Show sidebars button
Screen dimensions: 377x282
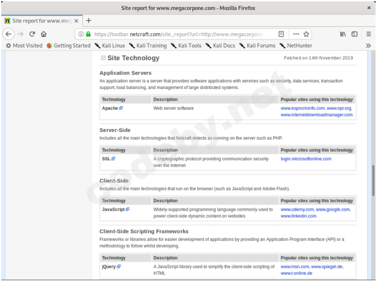(354, 34)
